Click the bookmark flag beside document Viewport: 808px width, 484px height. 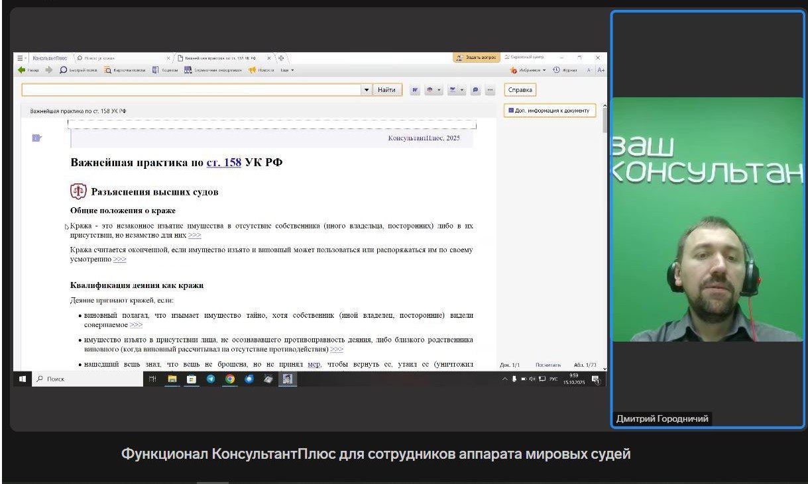36,138
